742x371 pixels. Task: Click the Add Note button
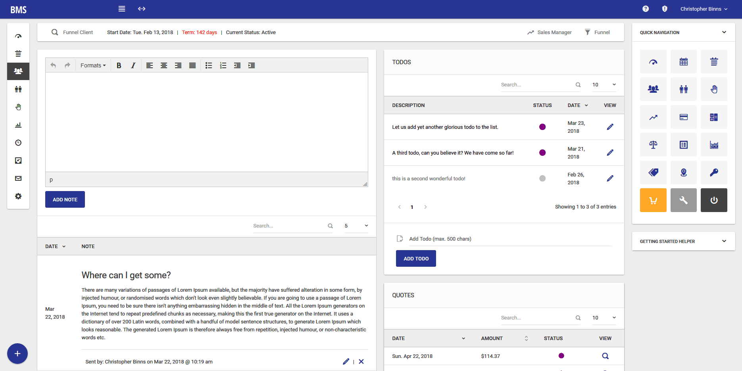[65, 199]
